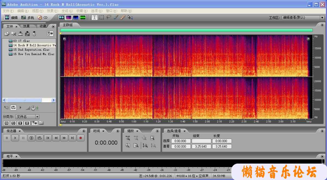Click the Files panel preview play arrow
Viewport: 327px width, 180px height.
tap(21, 108)
